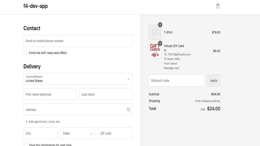Click the Total label

152,109
